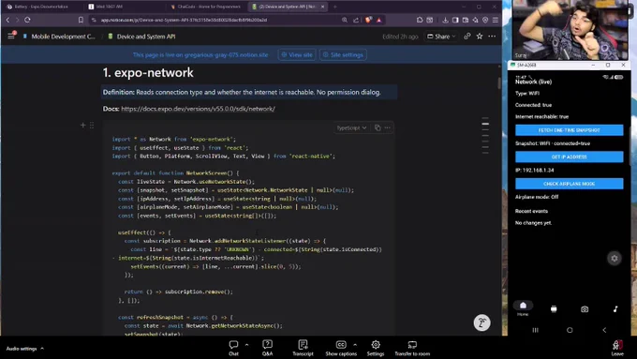Click the zoom magnifier icon in address bar
637x359 pixels.
tap(345, 20)
